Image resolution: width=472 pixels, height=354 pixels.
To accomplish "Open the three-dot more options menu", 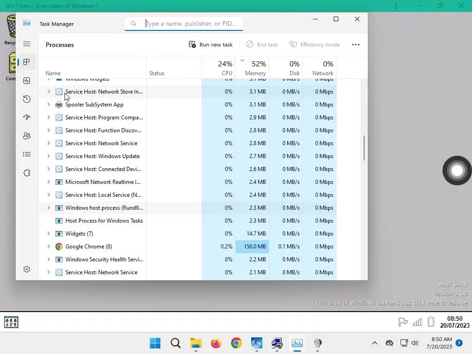I will [356, 45].
